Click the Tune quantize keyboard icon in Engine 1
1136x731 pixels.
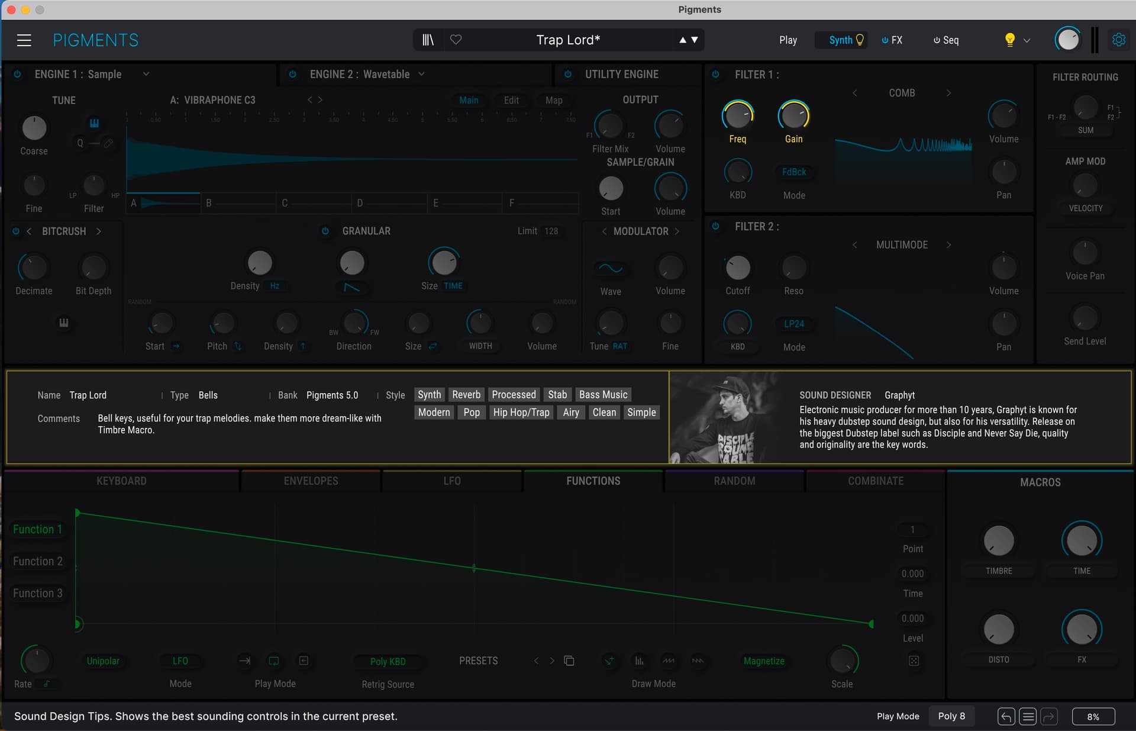[x=94, y=123]
